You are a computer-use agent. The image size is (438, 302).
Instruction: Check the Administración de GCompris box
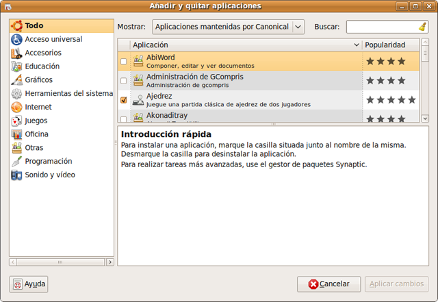123,81
